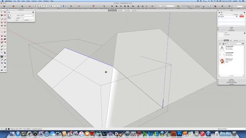The width and height of the screenshot is (246, 138).
Task: Expand the Instructor panel
Action: pos(231,84)
